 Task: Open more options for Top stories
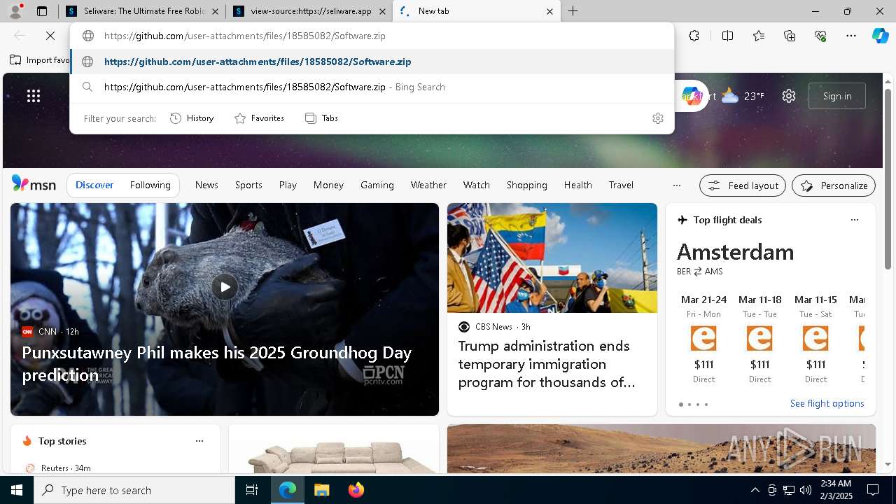point(199,441)
